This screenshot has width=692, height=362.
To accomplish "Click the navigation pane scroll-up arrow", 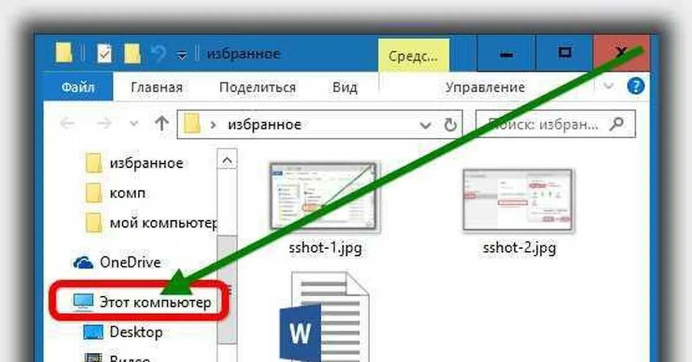I will point(227,160).
